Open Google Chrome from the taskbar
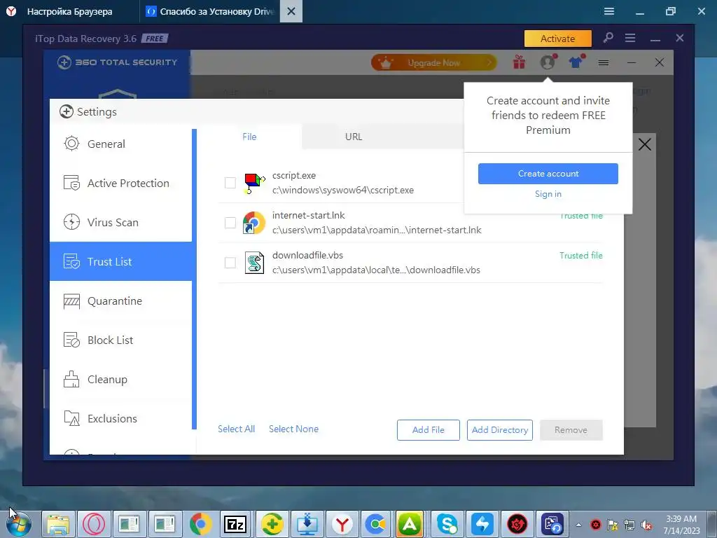Image resolution: width=717 pixels, height=538 pixels. coord(200,524)
